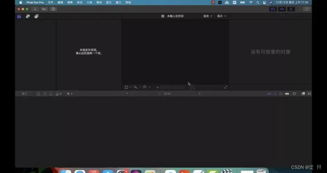Image resolution: width=327 pixels, height=173 pixels.
Task: Open the 文件 menu
Action: point(51,2)
